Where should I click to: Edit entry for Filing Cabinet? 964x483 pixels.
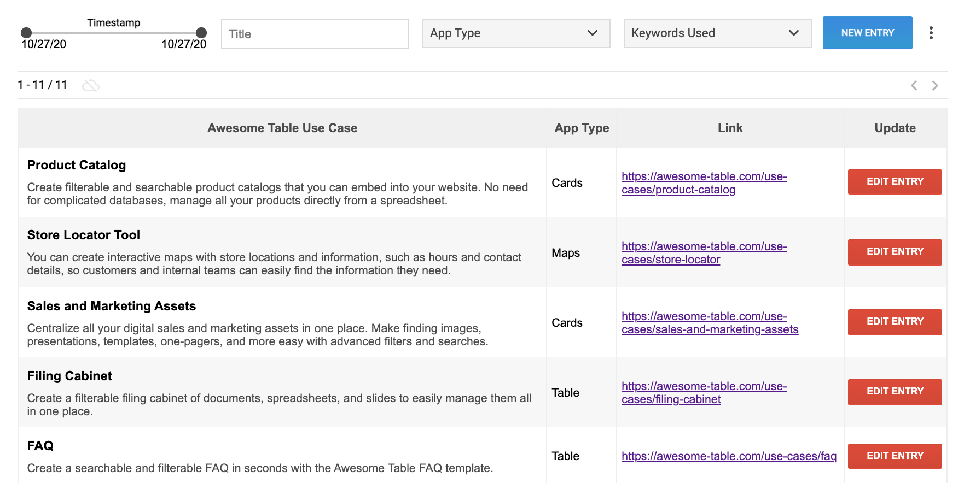coord(895,391)
